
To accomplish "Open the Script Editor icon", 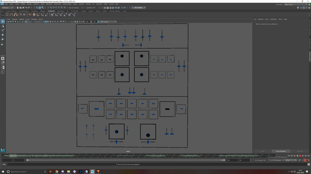I will click(309, 164).
